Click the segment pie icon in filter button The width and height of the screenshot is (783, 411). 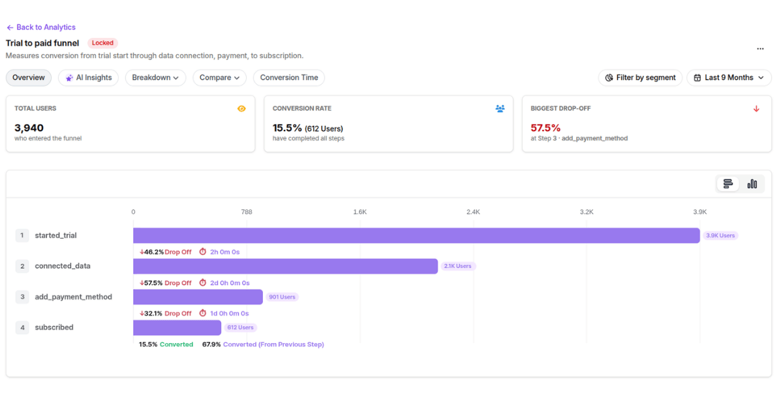(x=609, y=78)
